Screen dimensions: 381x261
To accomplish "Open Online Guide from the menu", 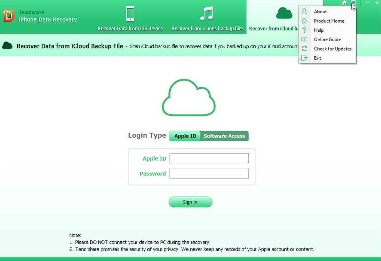I will tap(327, 39).
